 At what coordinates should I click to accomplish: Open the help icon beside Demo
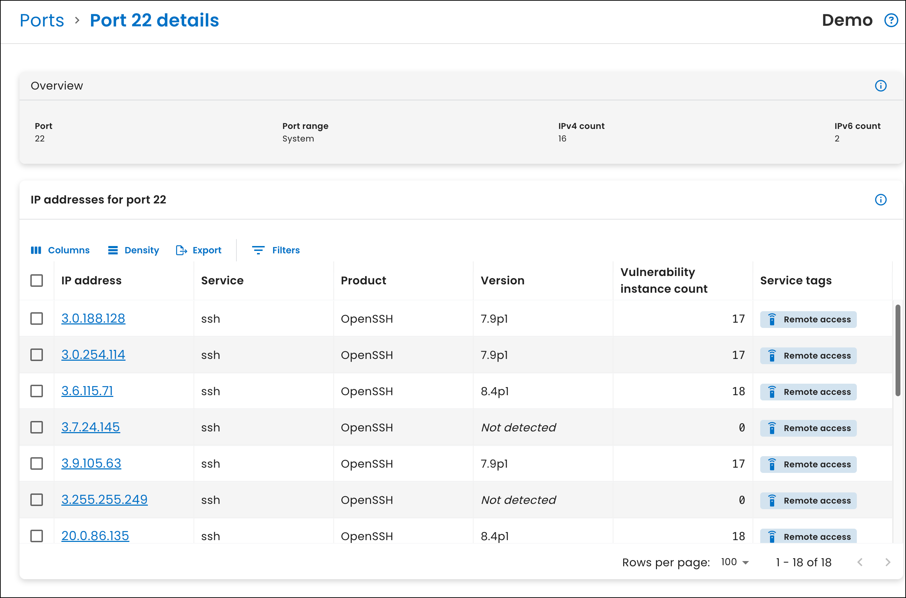[x=891, y=20]
